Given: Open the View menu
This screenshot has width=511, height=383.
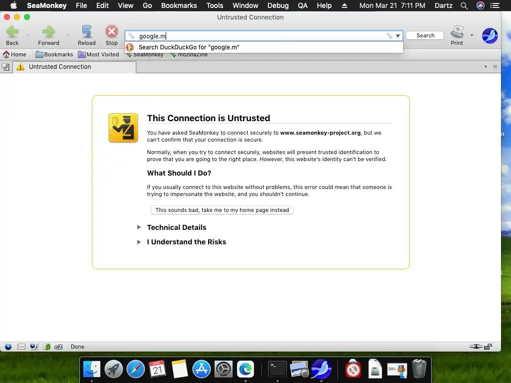Looking at the screenshot, I should pos(125,5).
